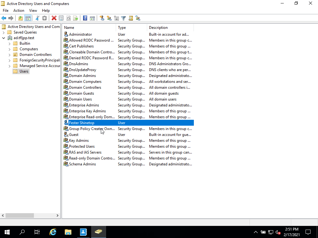The height and width of the screenshot is (238, 318).
Task: Click the tree pane scrollbar left arrow
Action: pos(3,216)
